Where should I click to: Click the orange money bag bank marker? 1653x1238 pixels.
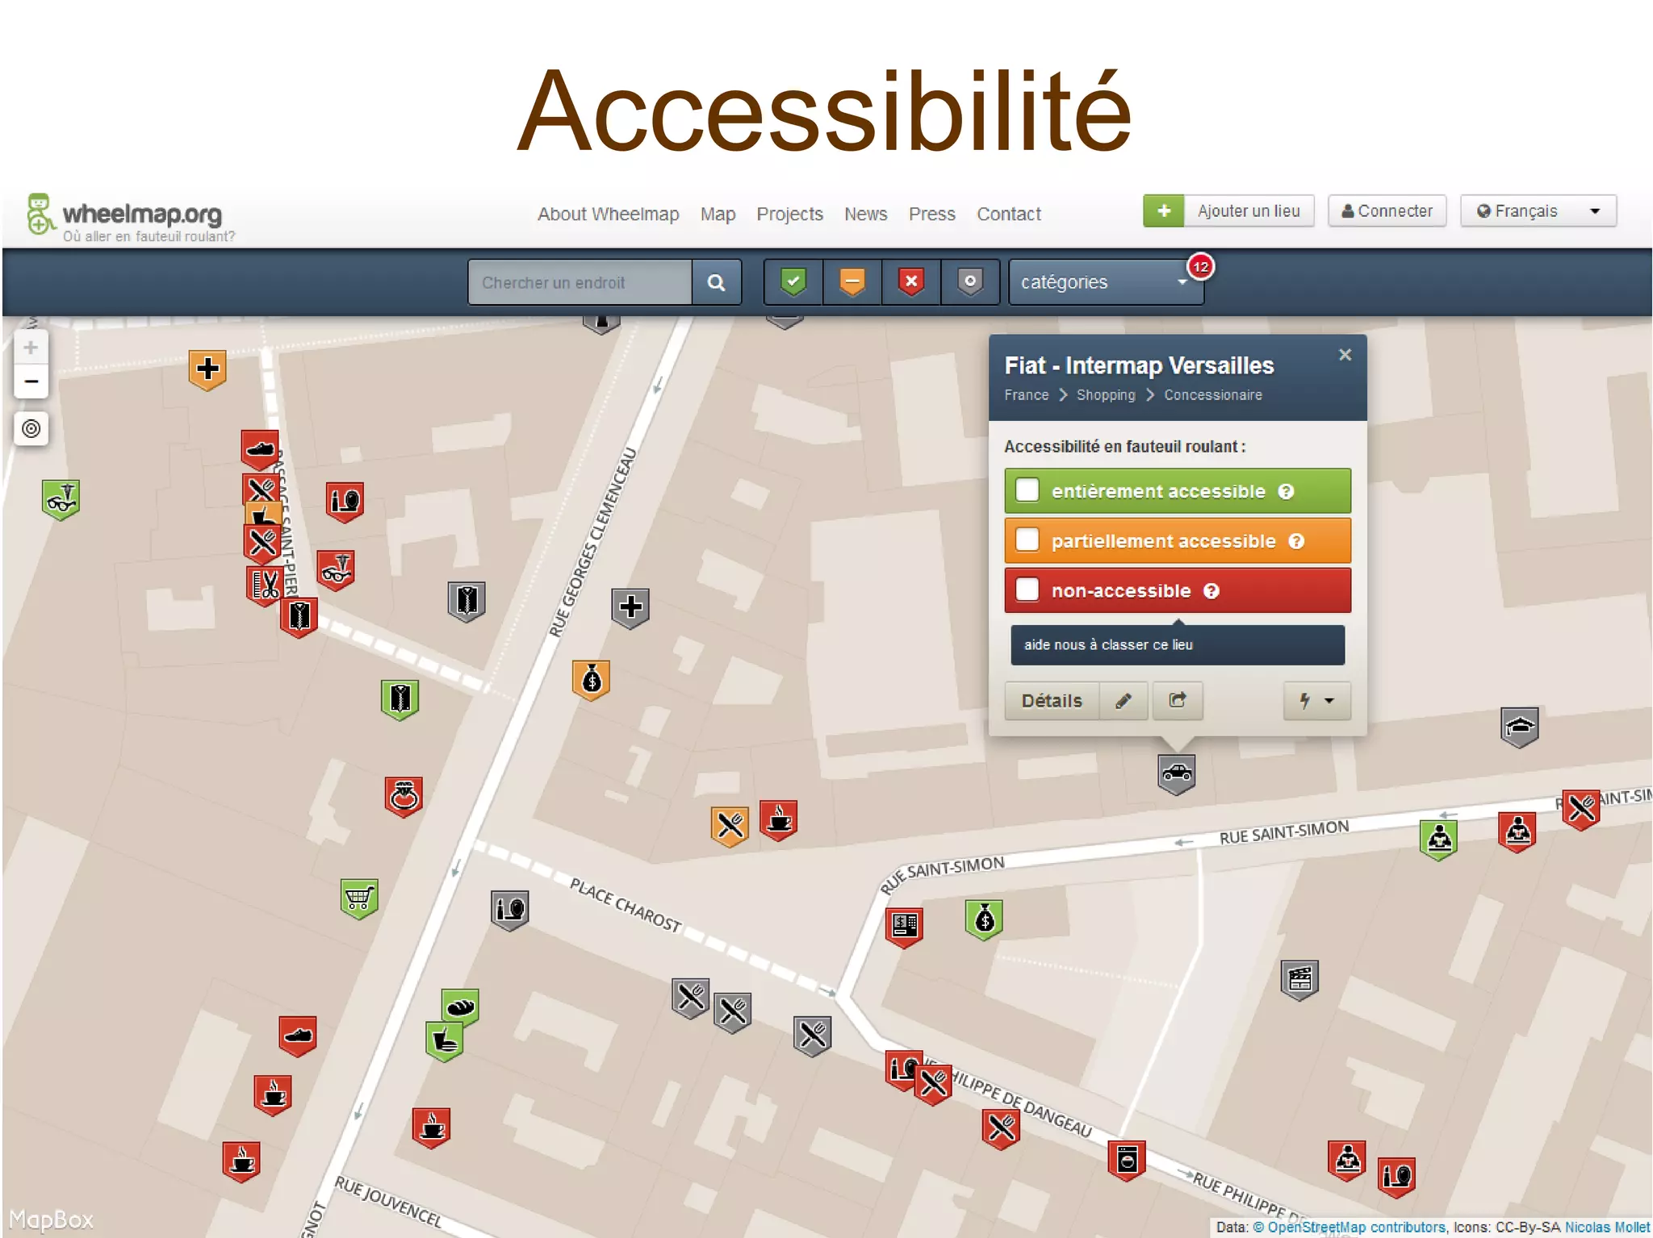592,680
